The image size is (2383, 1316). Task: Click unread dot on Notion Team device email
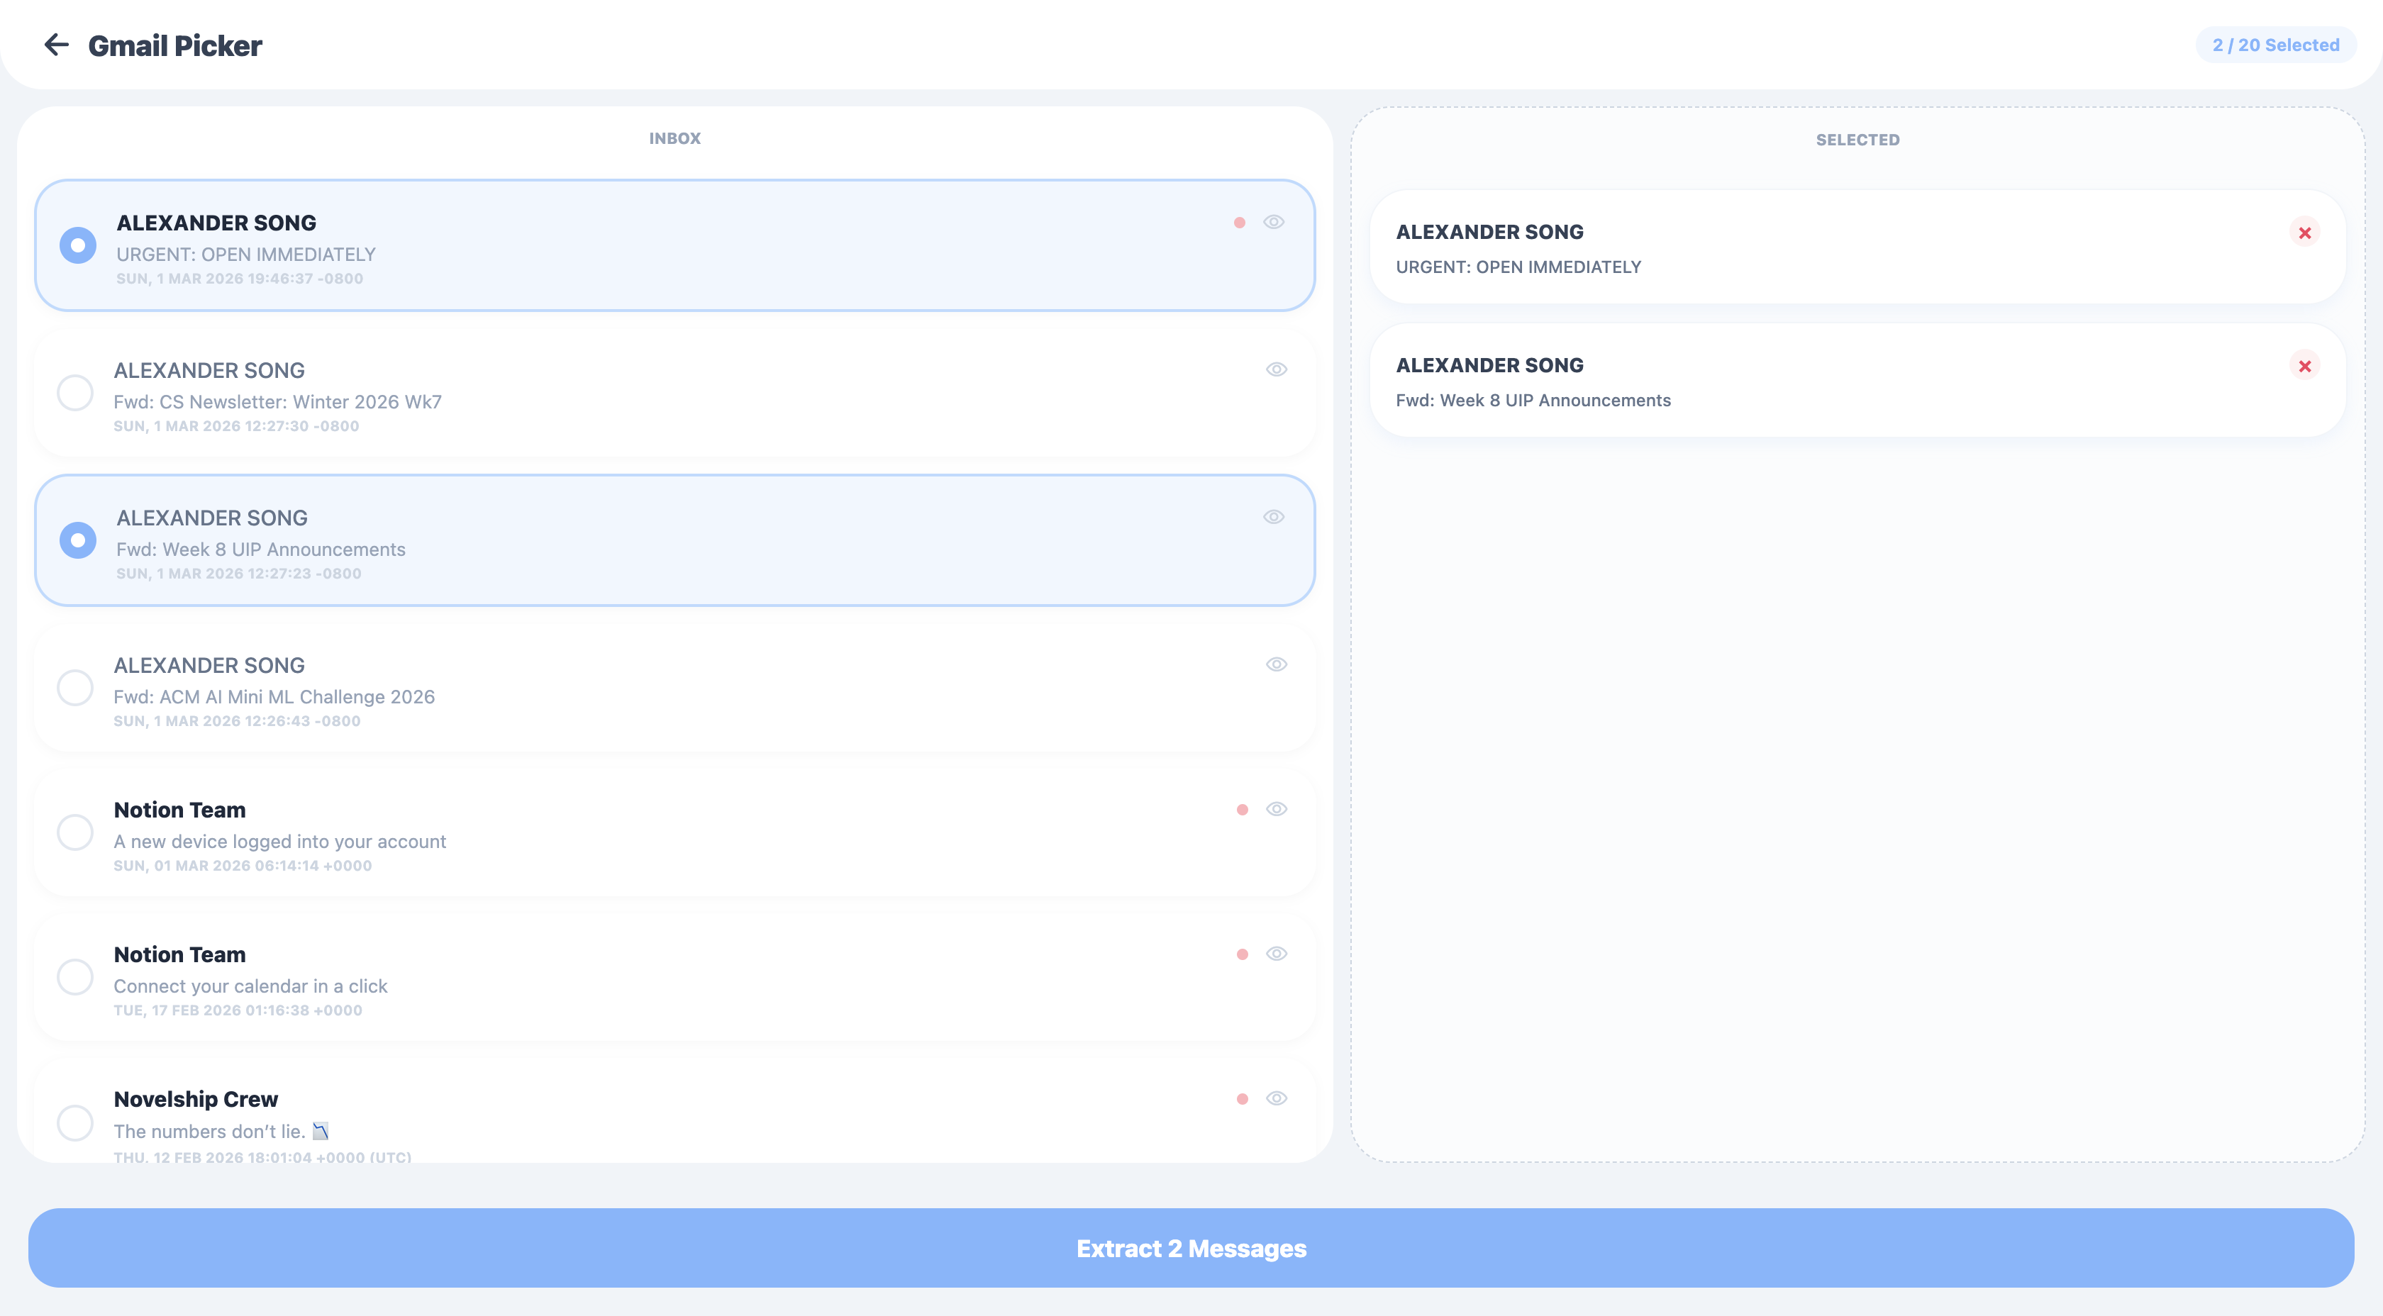1241,810
